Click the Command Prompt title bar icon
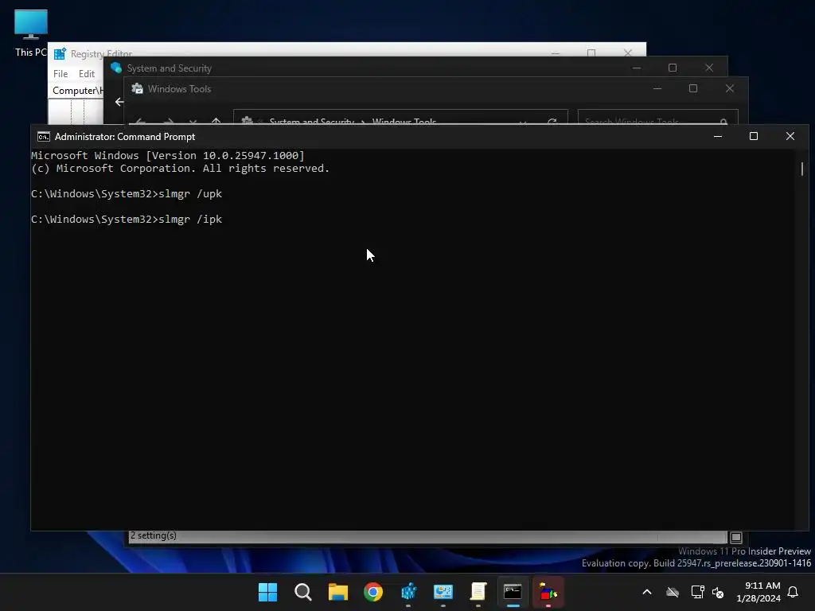 click(x=44, y=137)
